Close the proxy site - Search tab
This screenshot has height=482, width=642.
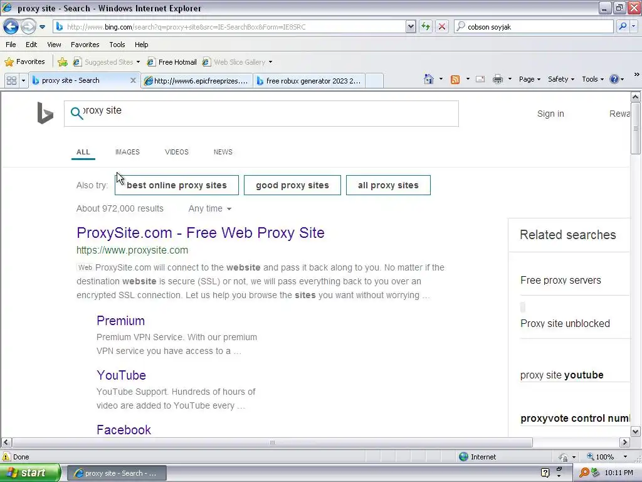pos(133,80)
